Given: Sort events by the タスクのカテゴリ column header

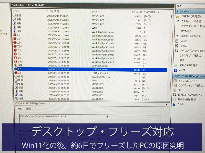Looking at the screenshot, I should [x=151, y=12].
